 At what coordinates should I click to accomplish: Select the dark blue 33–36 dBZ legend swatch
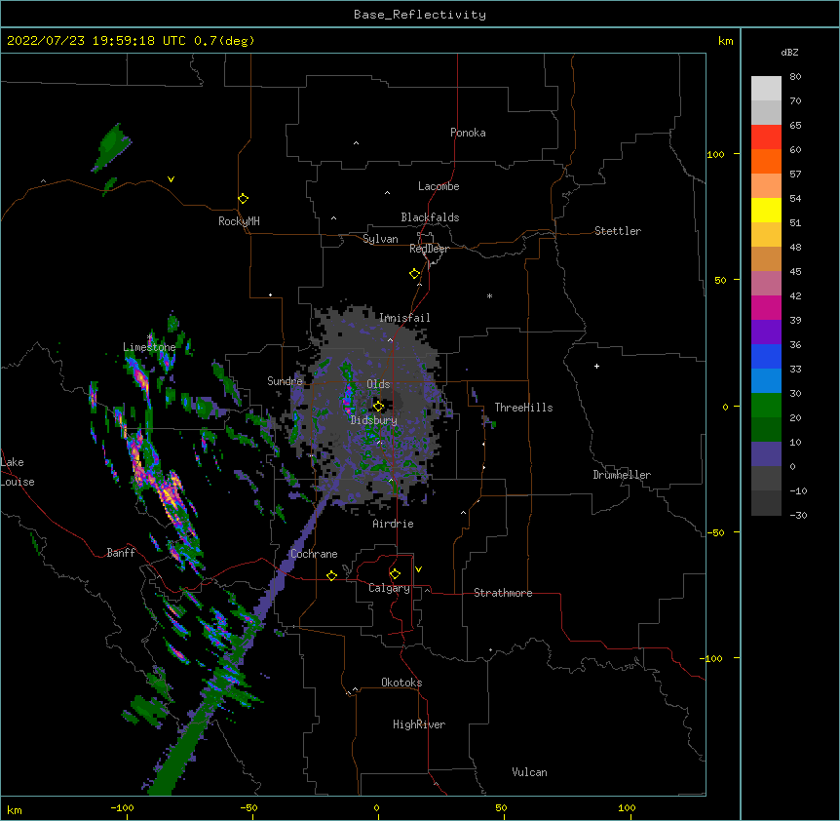tap(766, 356)
